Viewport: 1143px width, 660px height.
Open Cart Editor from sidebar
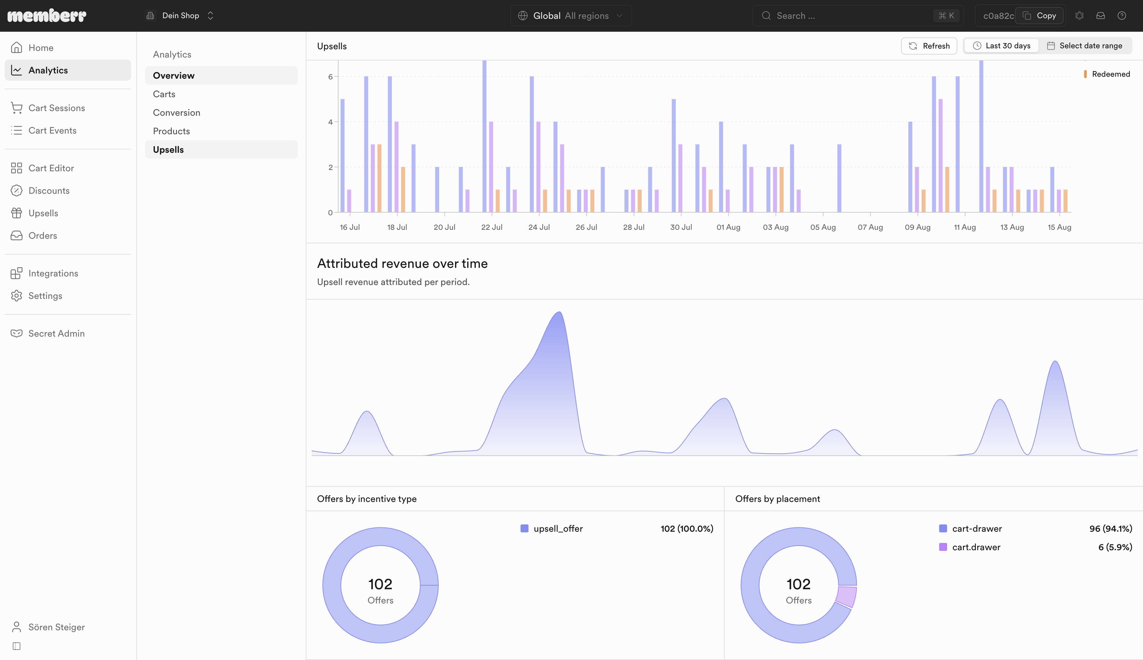[68, 168]
